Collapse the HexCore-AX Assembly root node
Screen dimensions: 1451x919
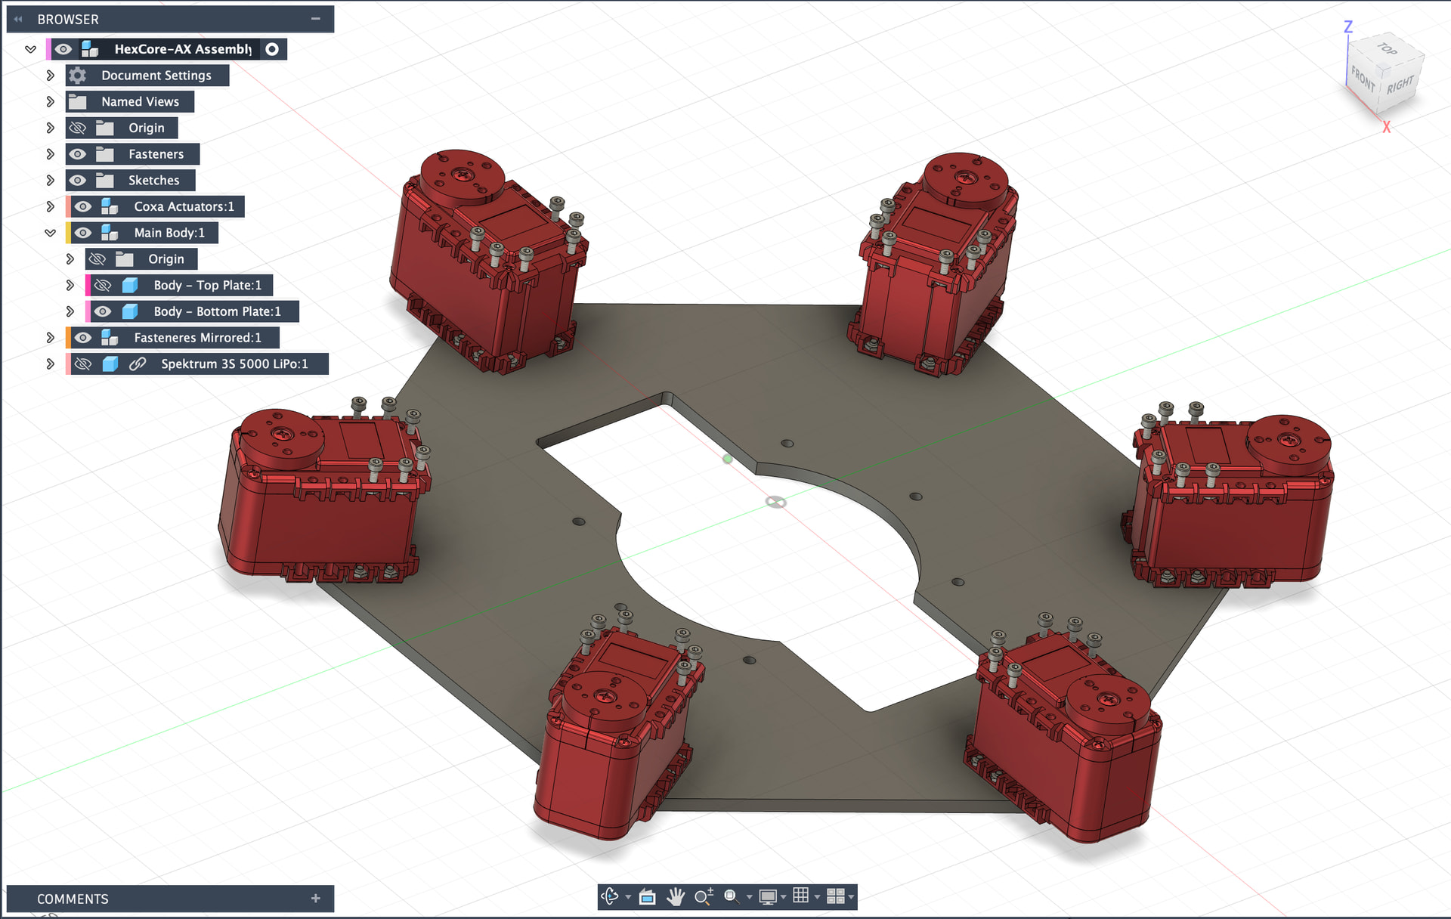pyautogui.click(x=30, y=49)
